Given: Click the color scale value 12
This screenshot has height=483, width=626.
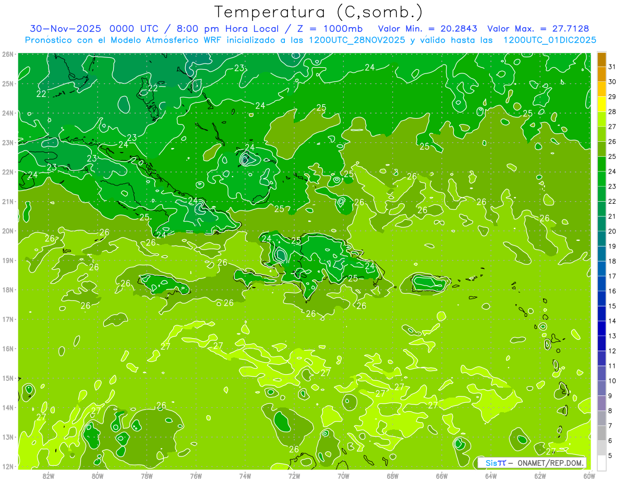Looking at the screenshot, I should click(612, 351).
